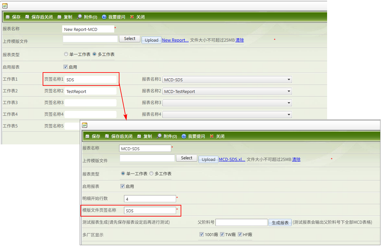Click the 明细开始行数 input field

150,199
